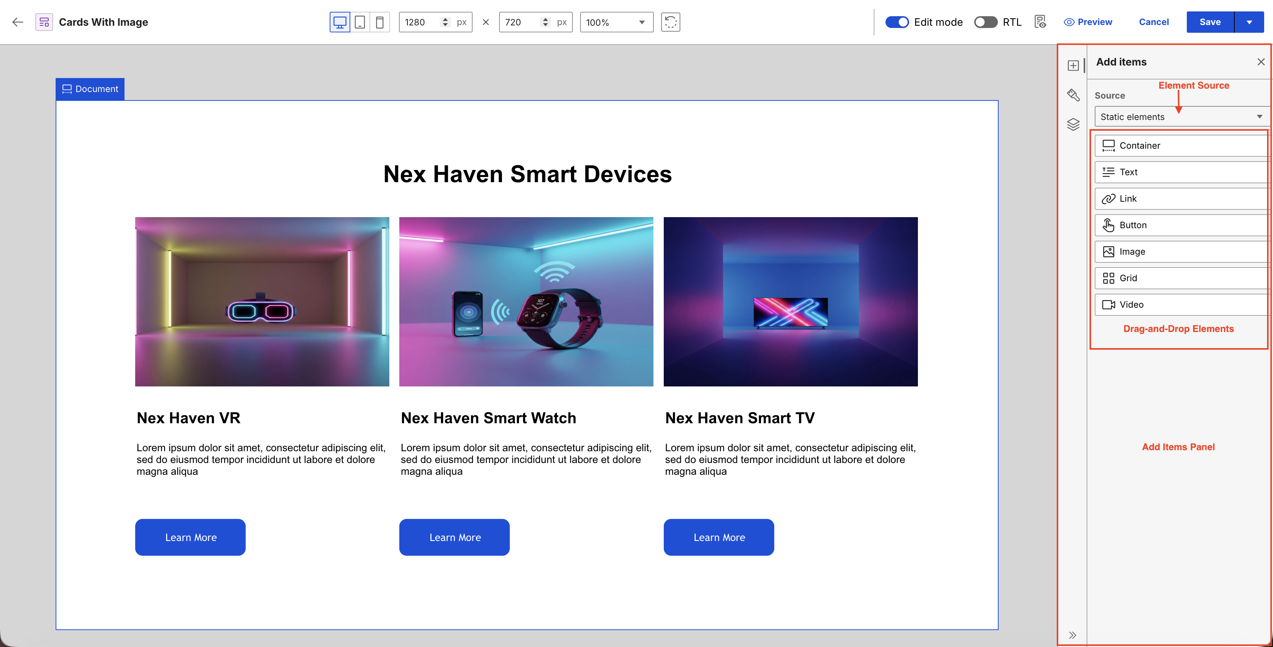Toggle the RTL switch
This screenshot has height=647, width=1273.
pos(985,22)
